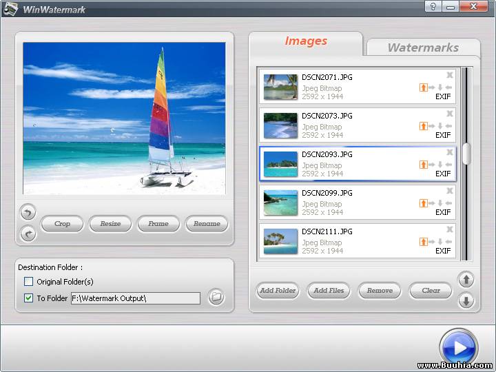The image size is (496, 372).
Task: Set DSCN2111.JPG orientation with orange up arrow
Action: pyautogui.click(x=423, y=242)
